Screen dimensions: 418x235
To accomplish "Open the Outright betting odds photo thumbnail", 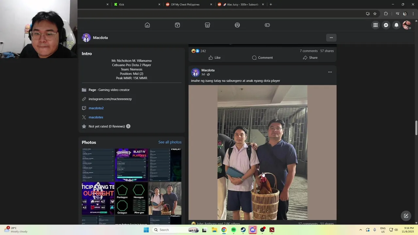I will click(98, 198).
